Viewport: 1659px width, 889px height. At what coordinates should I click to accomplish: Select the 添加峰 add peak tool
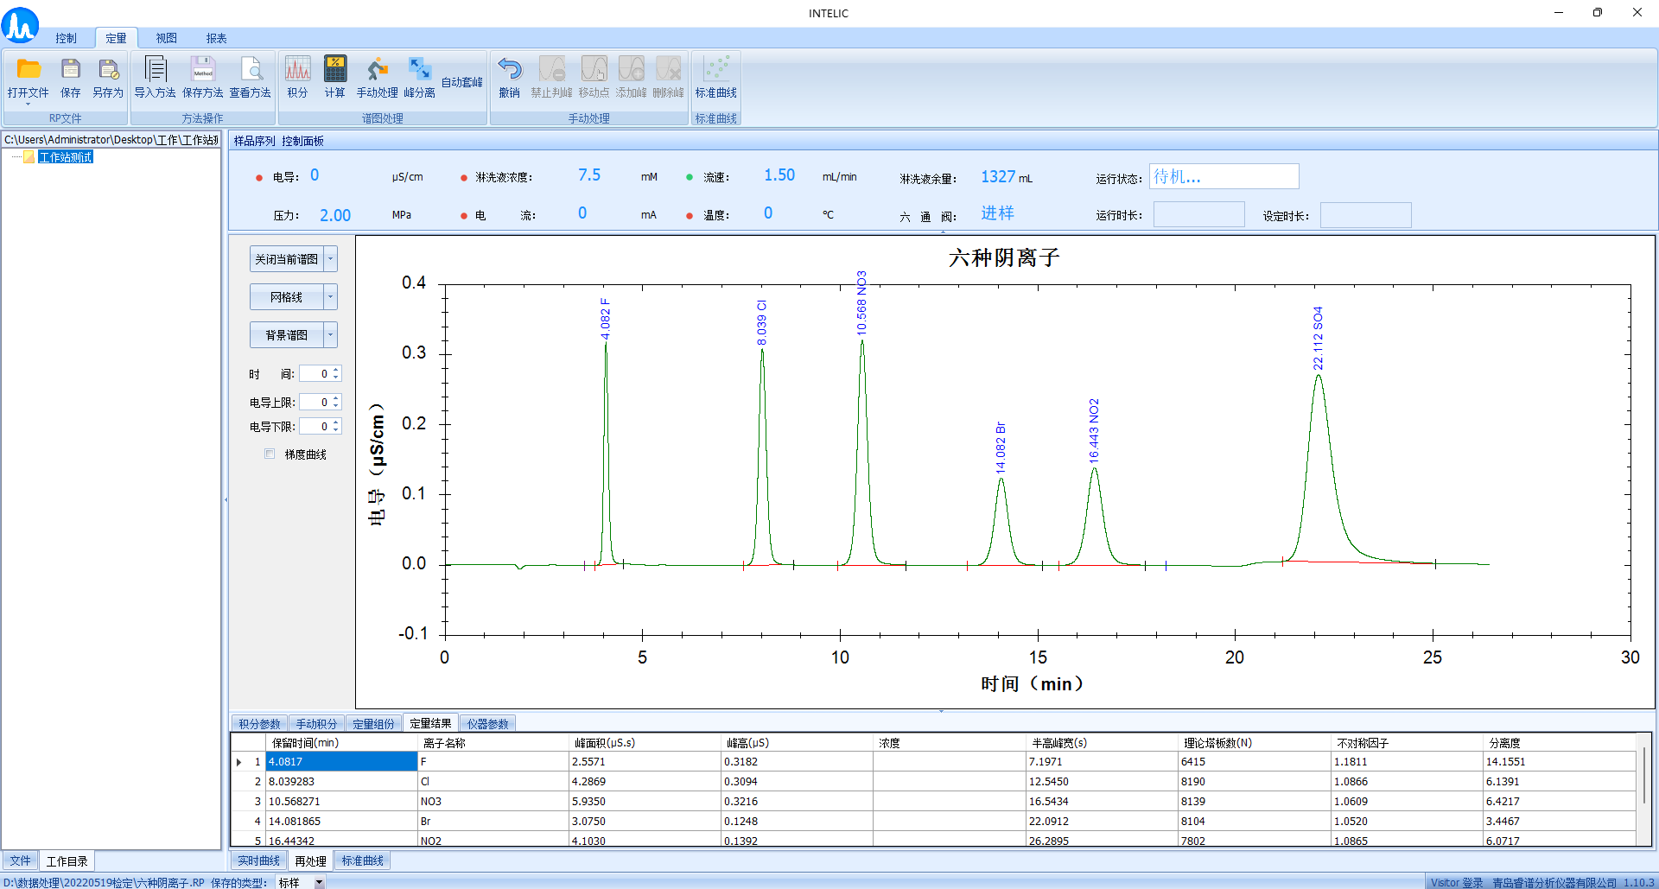click(x=632, y=79)
